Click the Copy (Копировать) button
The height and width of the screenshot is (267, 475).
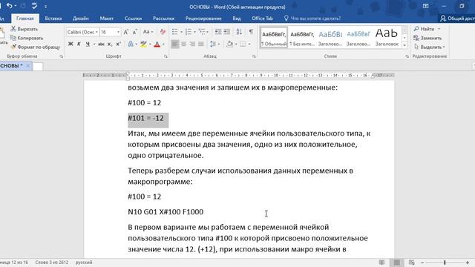(27, 38)
